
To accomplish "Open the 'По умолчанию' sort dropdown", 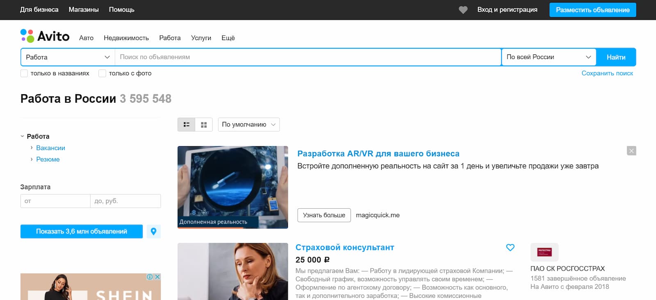I will 248,124.
